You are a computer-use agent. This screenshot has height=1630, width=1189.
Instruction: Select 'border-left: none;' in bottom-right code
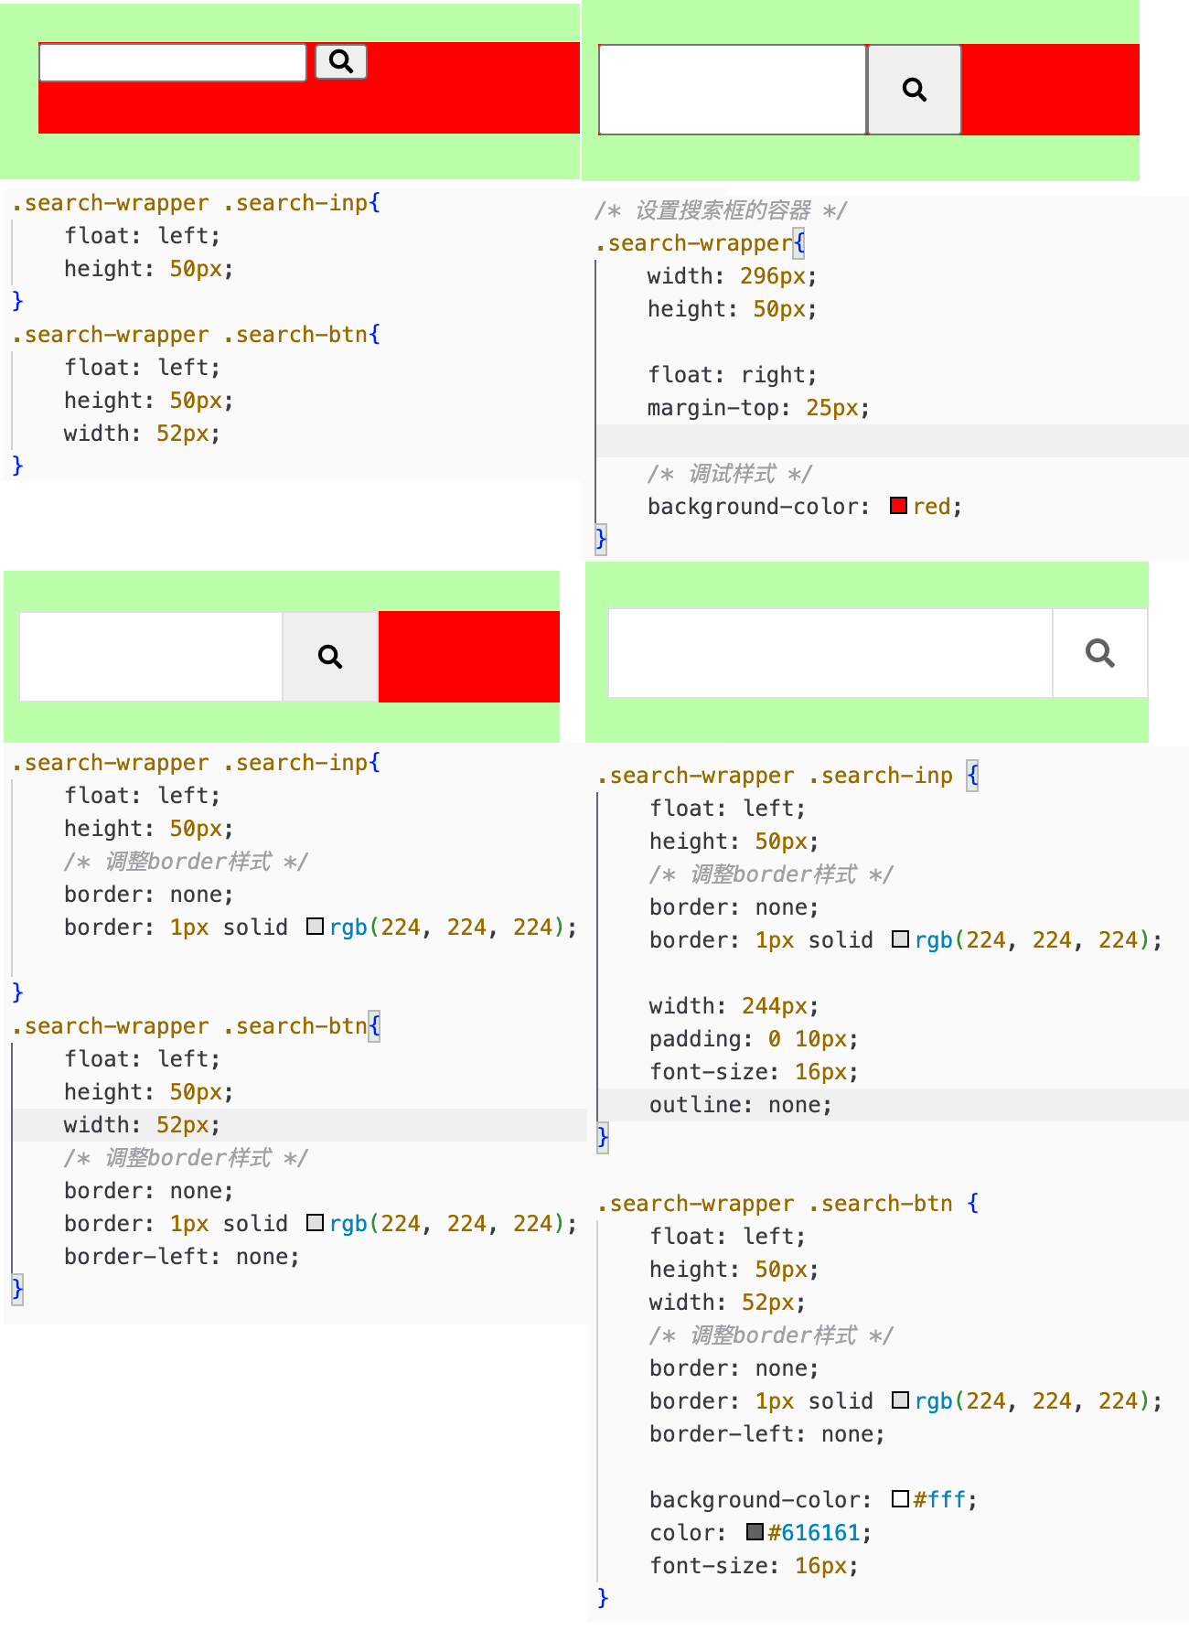767,1434
